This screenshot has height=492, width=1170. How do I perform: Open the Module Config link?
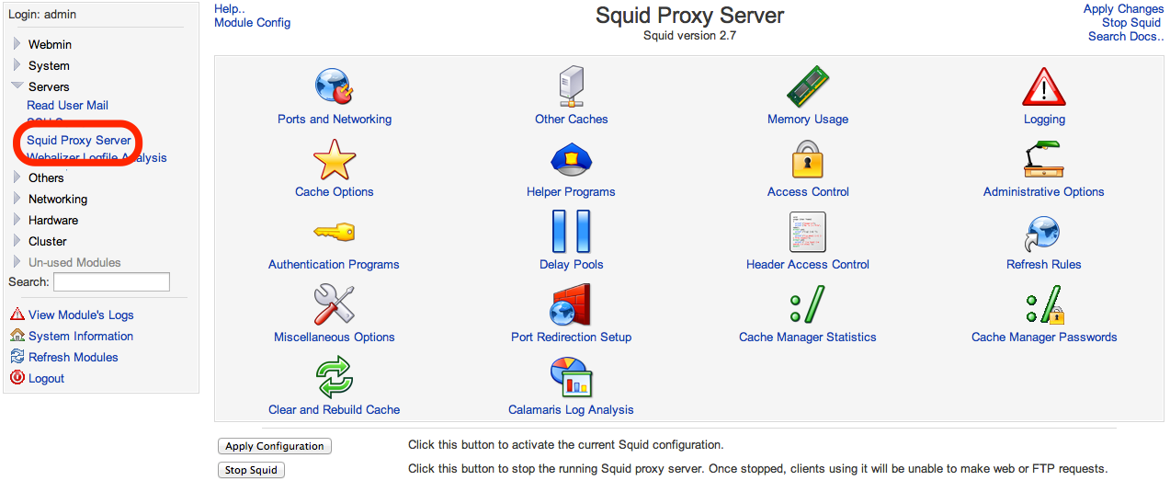tap(252, 22)
